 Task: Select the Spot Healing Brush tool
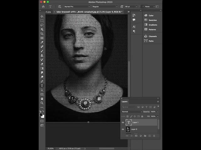(x=42, y=47)
